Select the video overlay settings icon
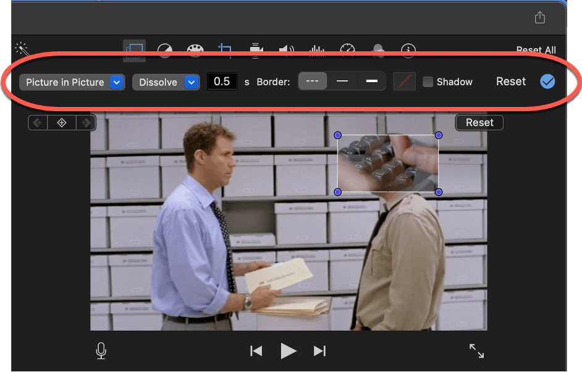This screenshot has width=582, height=372. point(134,51)
